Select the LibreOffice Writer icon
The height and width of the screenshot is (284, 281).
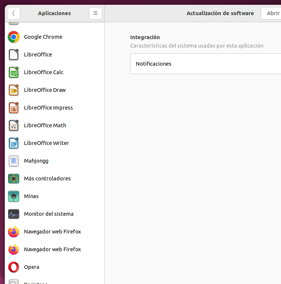tap(14, 143)
